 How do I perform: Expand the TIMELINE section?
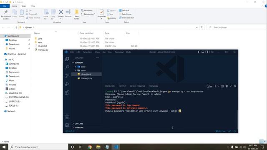(x=73, y=127)
